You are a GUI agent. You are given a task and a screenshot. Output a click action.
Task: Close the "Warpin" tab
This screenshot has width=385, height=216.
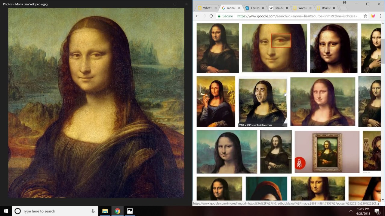click(x=311, y=8)
